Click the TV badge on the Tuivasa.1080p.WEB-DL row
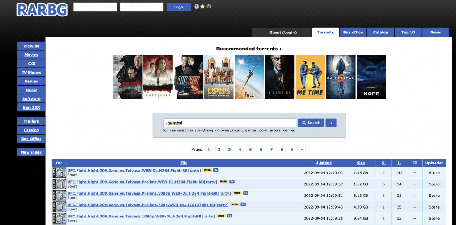 [230, 216]
